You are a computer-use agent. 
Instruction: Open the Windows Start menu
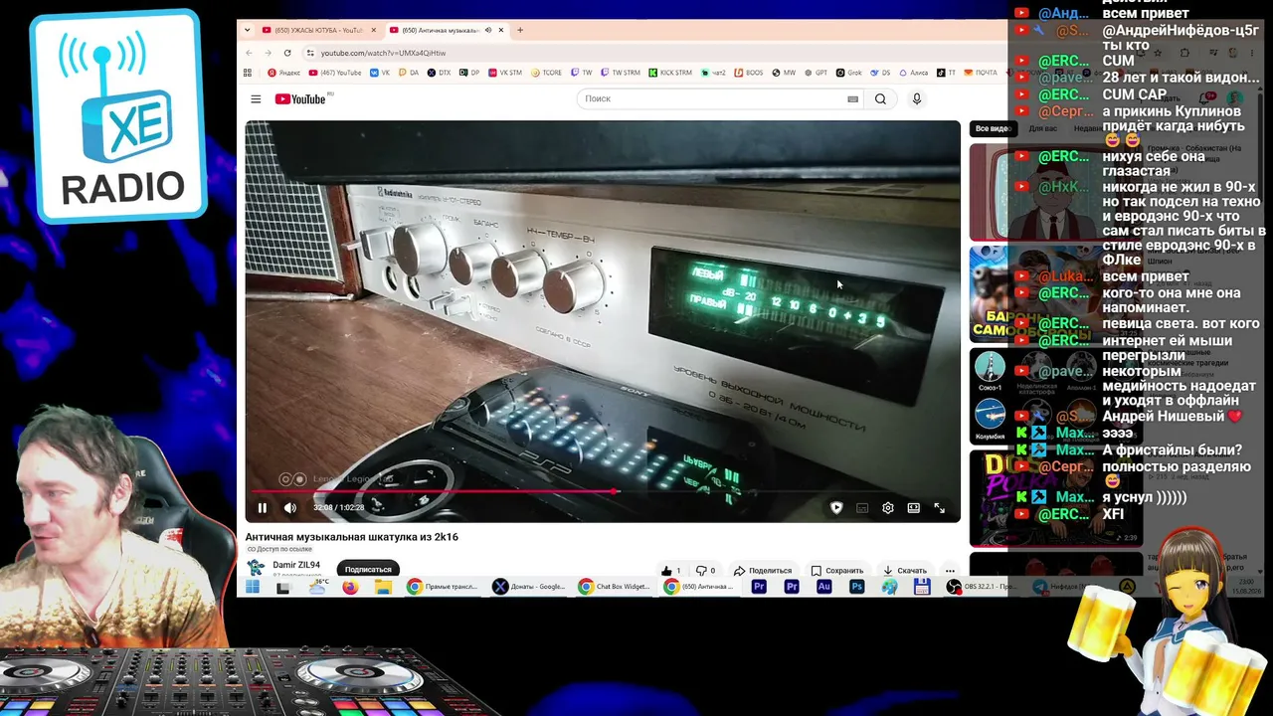click(x=253, y=588)
